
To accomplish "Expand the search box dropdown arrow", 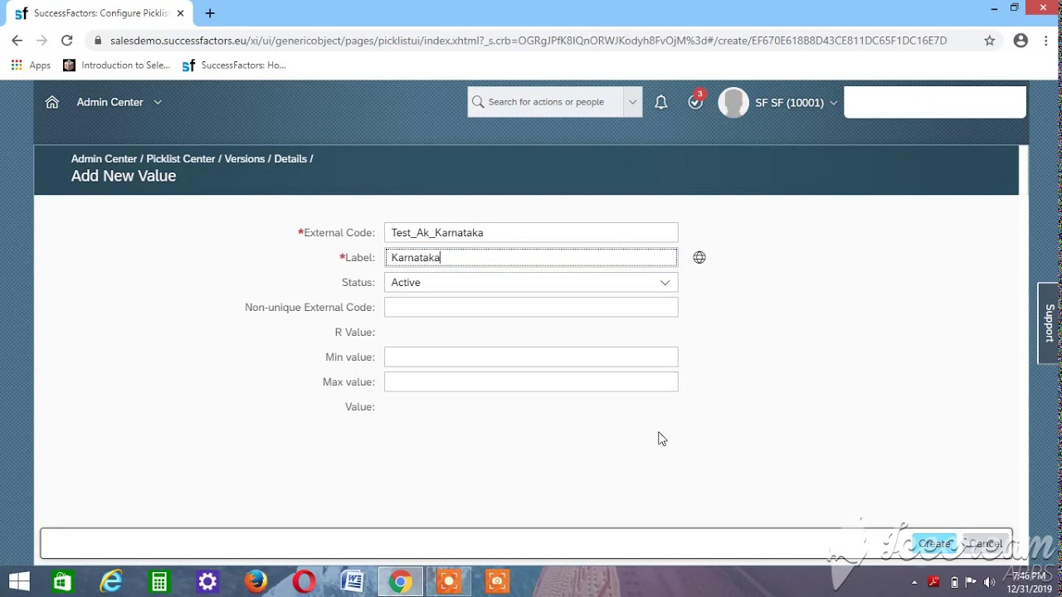I will point(632,102).
